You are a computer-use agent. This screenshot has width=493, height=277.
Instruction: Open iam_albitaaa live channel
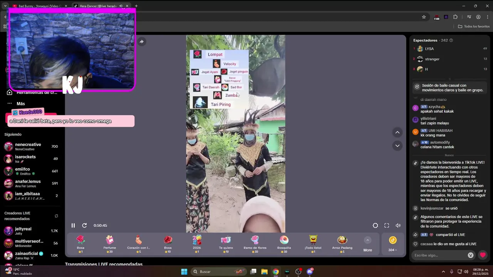tap(31, 196)
